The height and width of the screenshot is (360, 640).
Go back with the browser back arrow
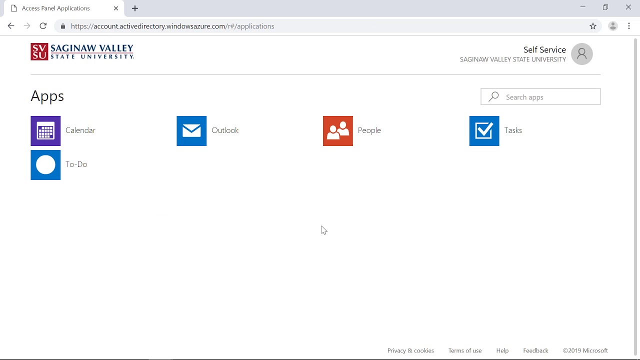(11, 26)
